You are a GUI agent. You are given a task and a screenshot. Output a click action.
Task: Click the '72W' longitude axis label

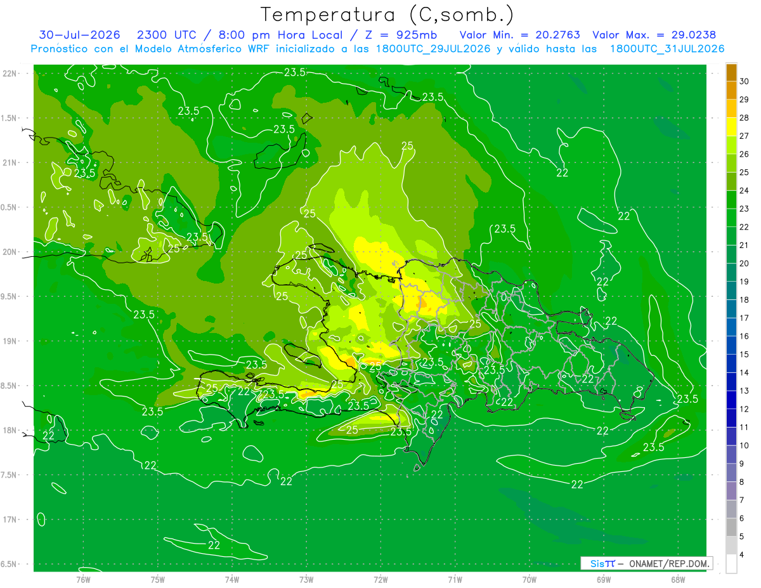tap(380, 579)
